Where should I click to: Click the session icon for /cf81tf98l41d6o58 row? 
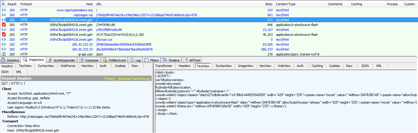pos(3,30)
